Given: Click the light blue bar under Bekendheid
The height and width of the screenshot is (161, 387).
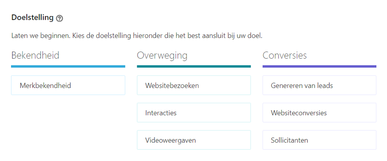Looking at the screenshot, I should click(68, 66).
